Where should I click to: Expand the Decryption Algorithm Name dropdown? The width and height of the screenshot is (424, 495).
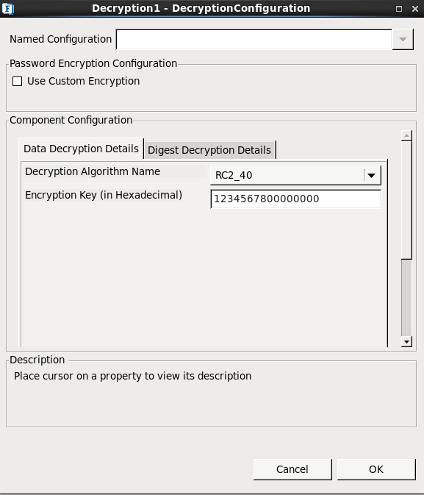pos(371,175)
